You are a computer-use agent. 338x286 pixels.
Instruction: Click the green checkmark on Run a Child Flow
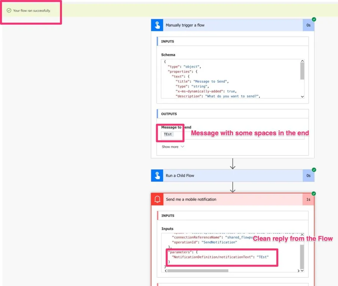tap(314, 170)
